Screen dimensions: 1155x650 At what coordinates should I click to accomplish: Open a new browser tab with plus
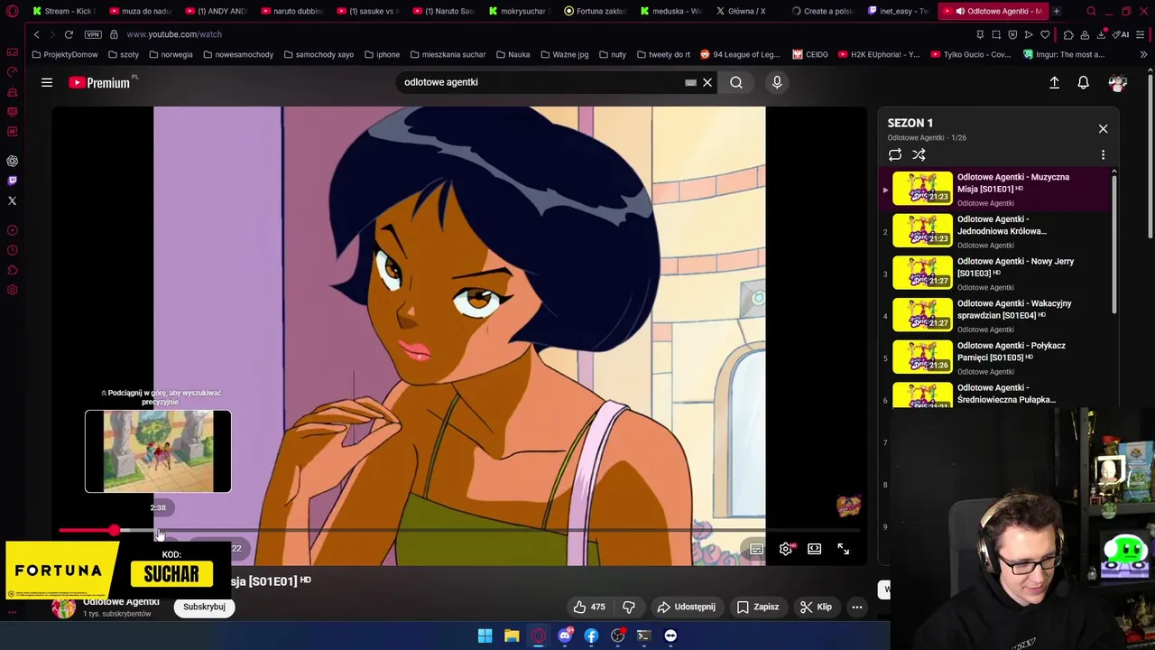1056,11
